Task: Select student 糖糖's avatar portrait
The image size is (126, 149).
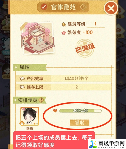Action: click(x=30, y=116)
